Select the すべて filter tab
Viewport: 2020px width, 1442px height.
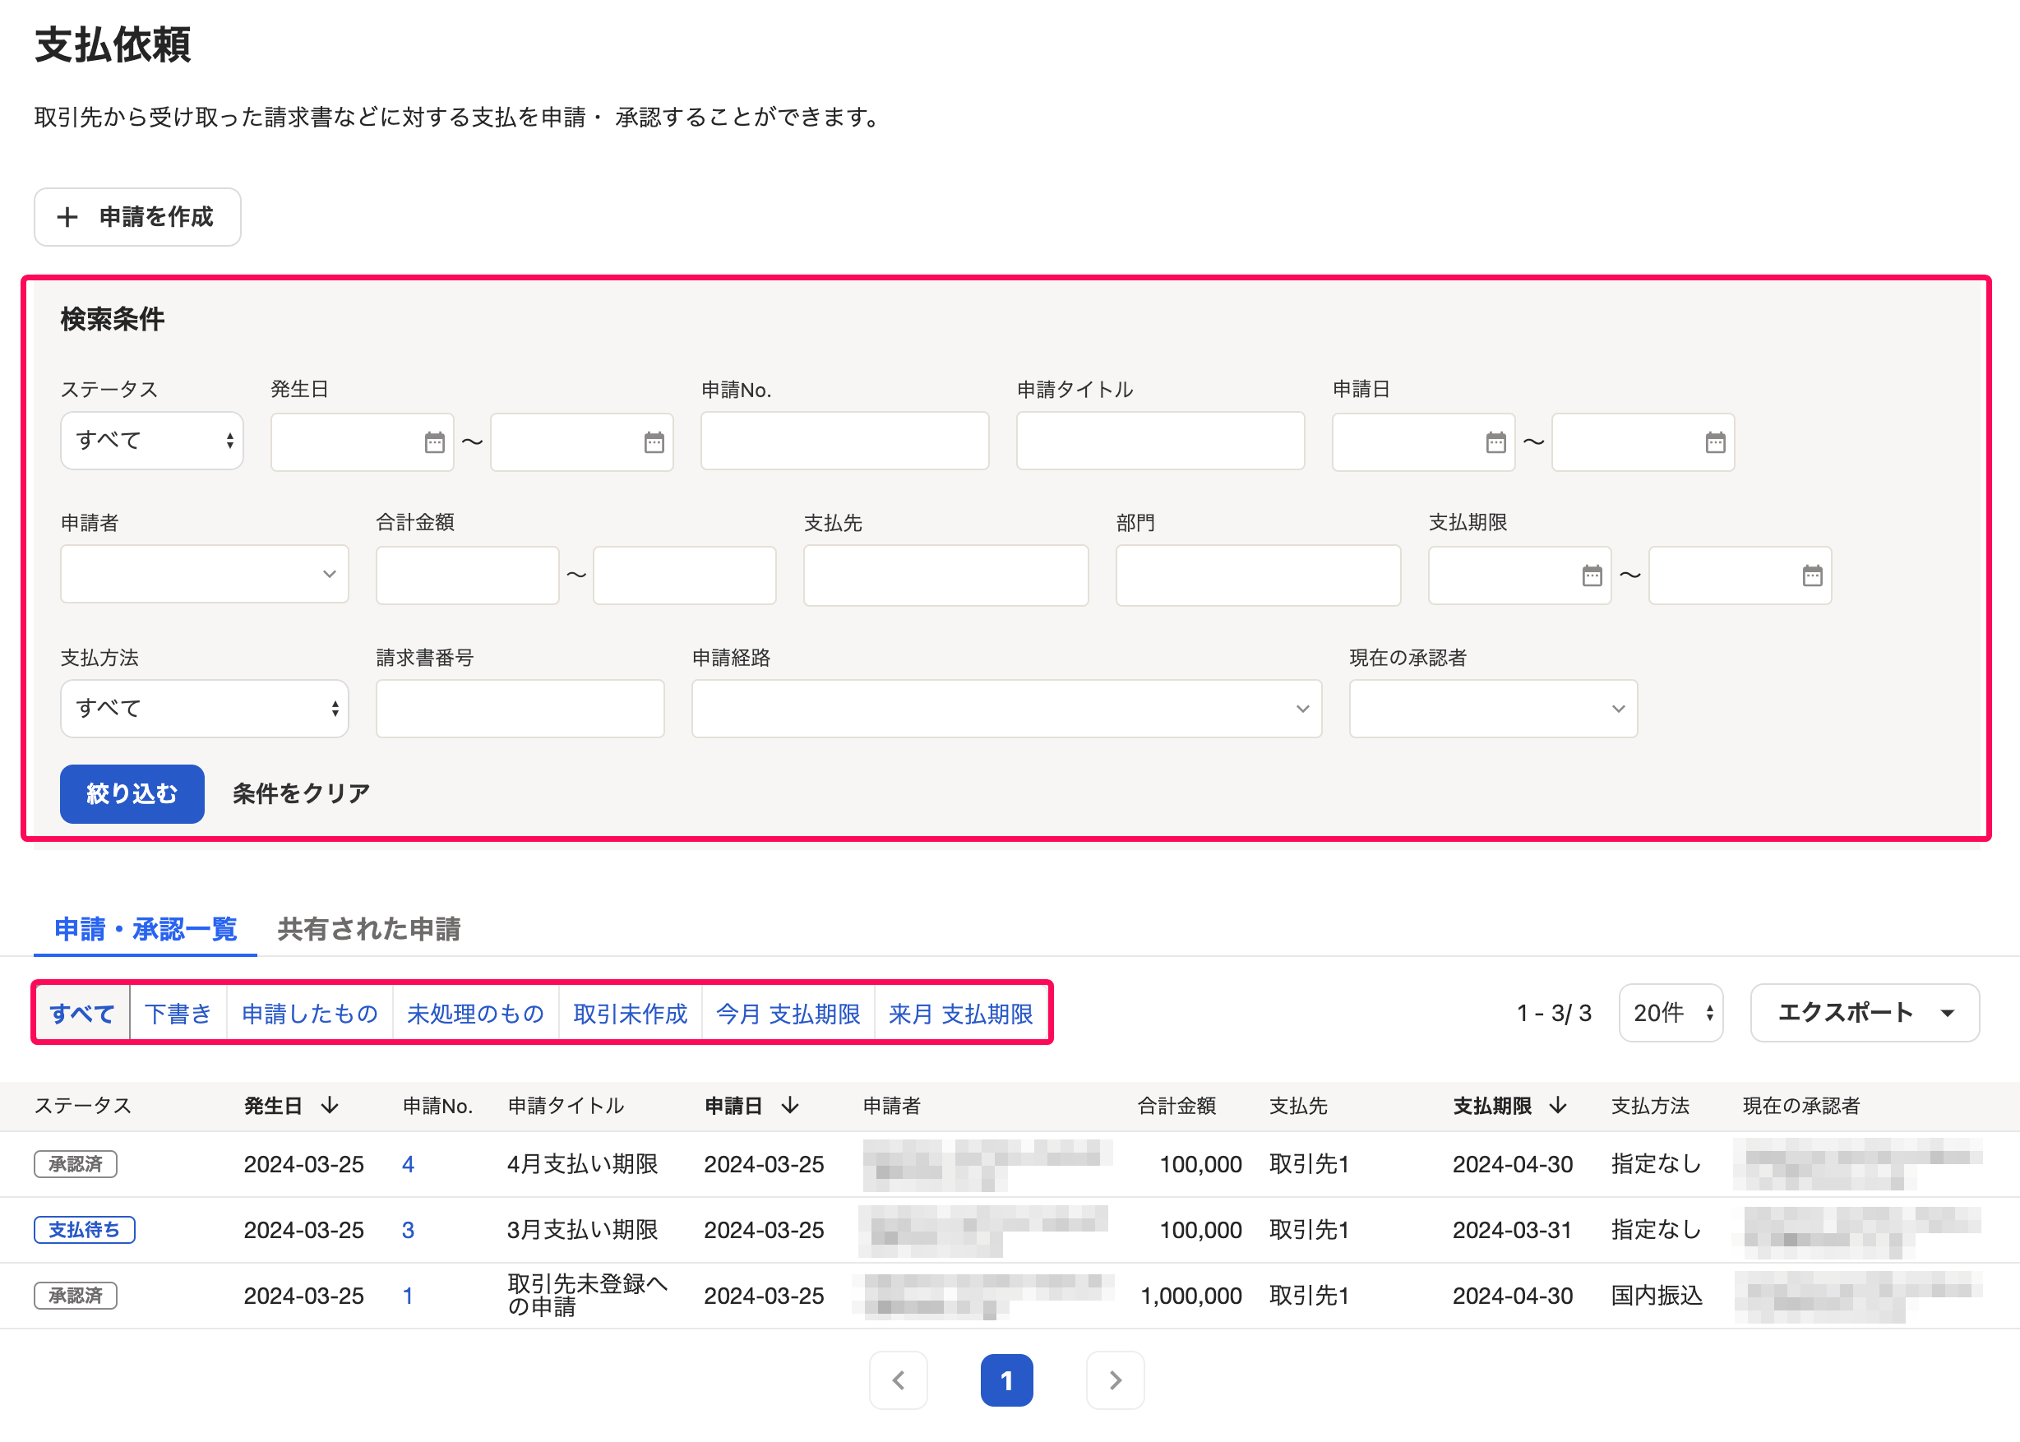tap(81, 1013)
